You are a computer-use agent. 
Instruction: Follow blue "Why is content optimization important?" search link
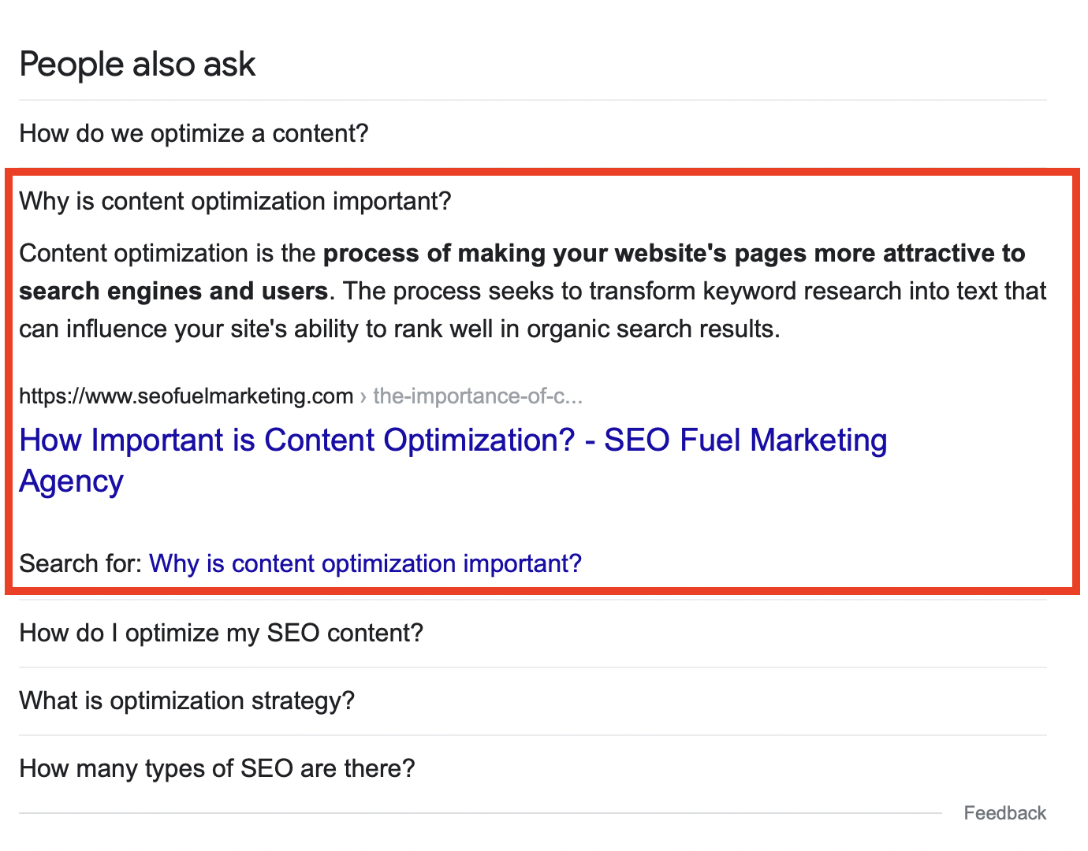click(365, 564)
